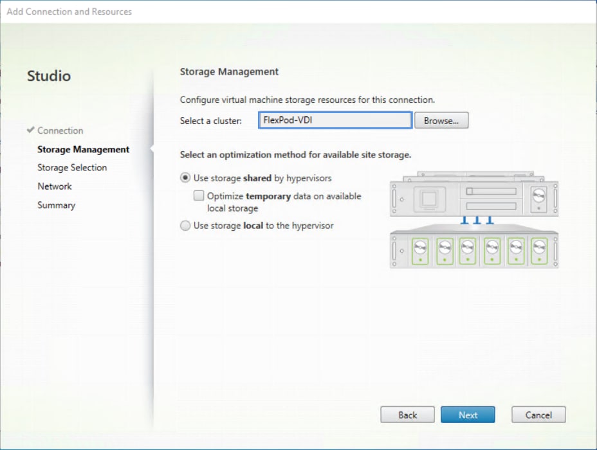Screen dimensions: 597x450
Task: Select the Storage Management step
Action: pyautogui.click(x=84, y=150)
